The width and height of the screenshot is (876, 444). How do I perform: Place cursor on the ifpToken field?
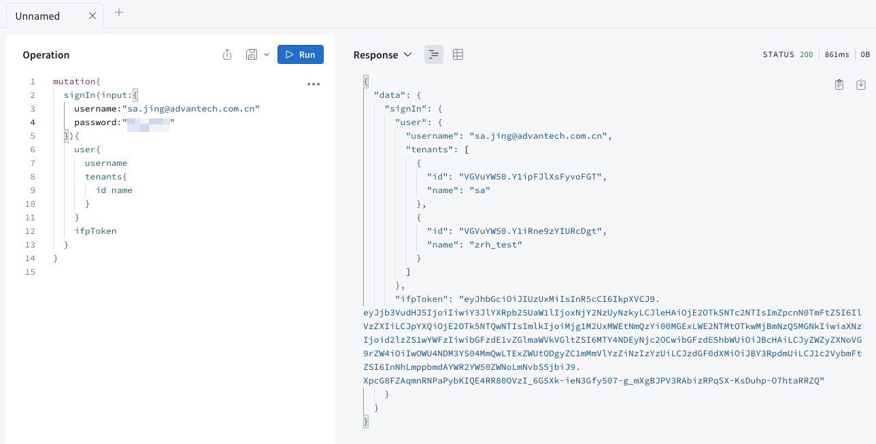point(95,230)
